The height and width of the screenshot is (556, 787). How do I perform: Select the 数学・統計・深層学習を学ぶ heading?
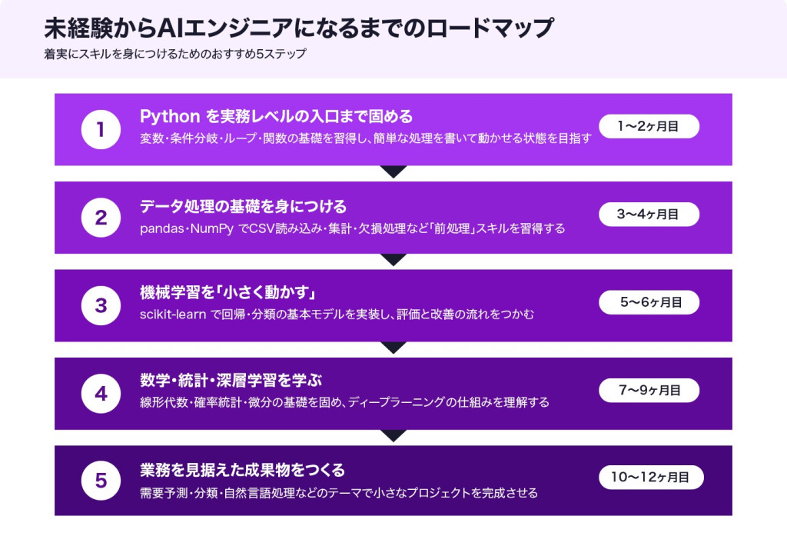tap(231, 381)
